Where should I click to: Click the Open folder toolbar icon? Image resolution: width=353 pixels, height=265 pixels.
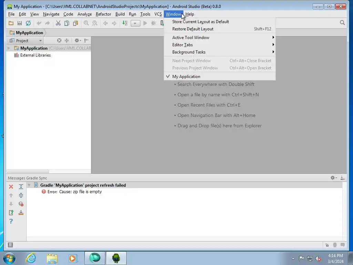tap(11, 23)
